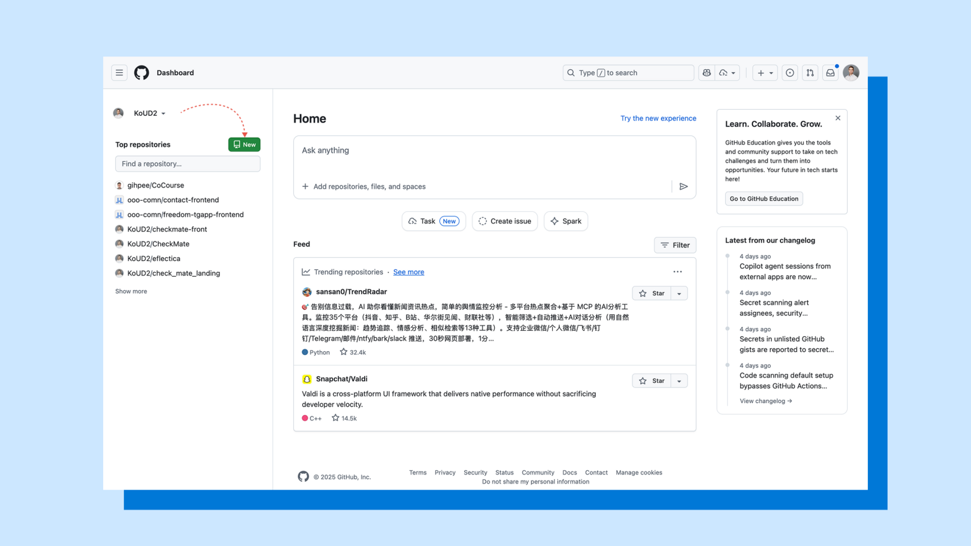Click Try the new experience link
This screenshot has width=971, height=546.
pyautogui.click(x=658, y=118)
